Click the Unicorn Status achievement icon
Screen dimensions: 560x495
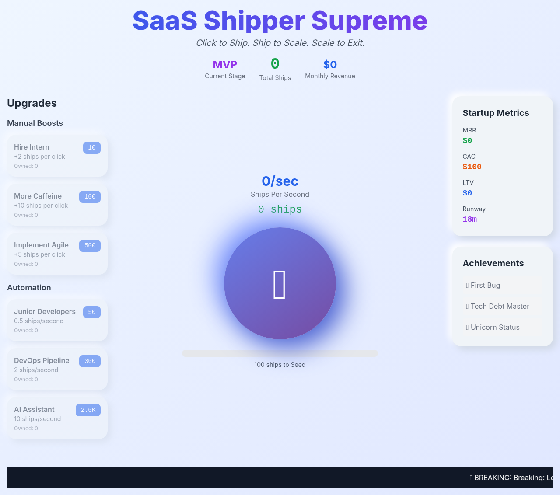pyautogui.click(x=467, y=327)
